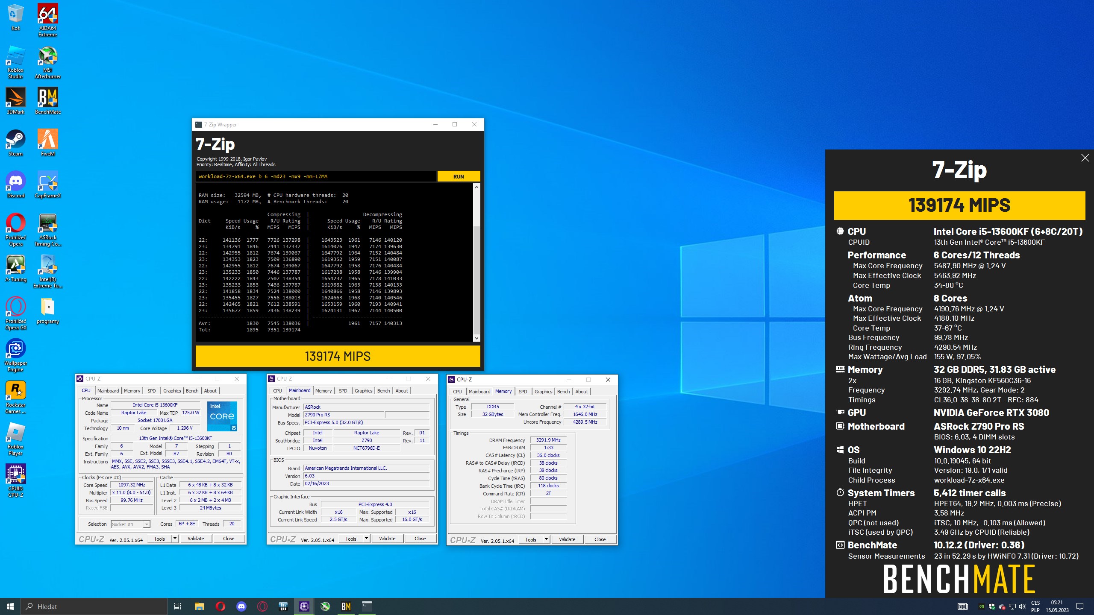Launch Roblox Studio desktop shortcut
1094x615 pixels.
[15, 62]
